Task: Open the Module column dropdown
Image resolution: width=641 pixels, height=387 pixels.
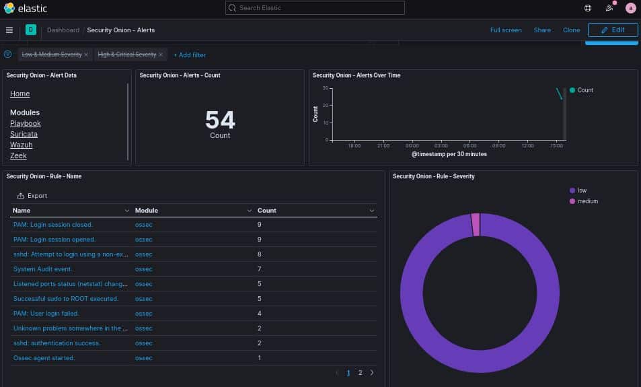Action: (250, 210)
